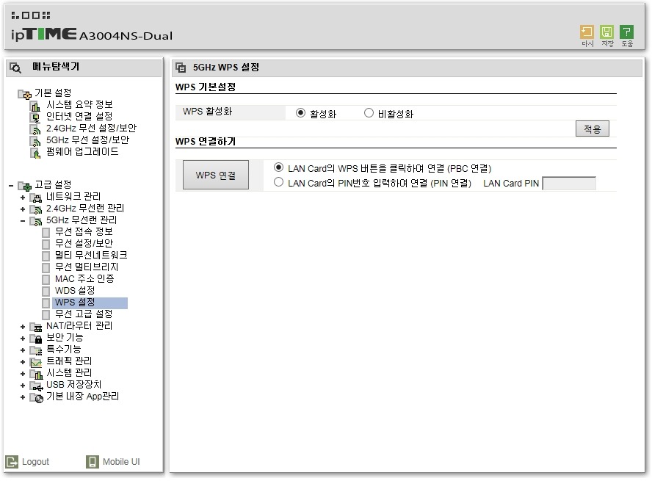Expand the 2.4GHz 무선랜 관리 node
Screen dimensions: 652x481
(23, 209)
